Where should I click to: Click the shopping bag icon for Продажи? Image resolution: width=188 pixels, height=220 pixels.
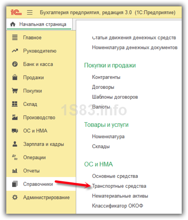click(x=15, y=77)
